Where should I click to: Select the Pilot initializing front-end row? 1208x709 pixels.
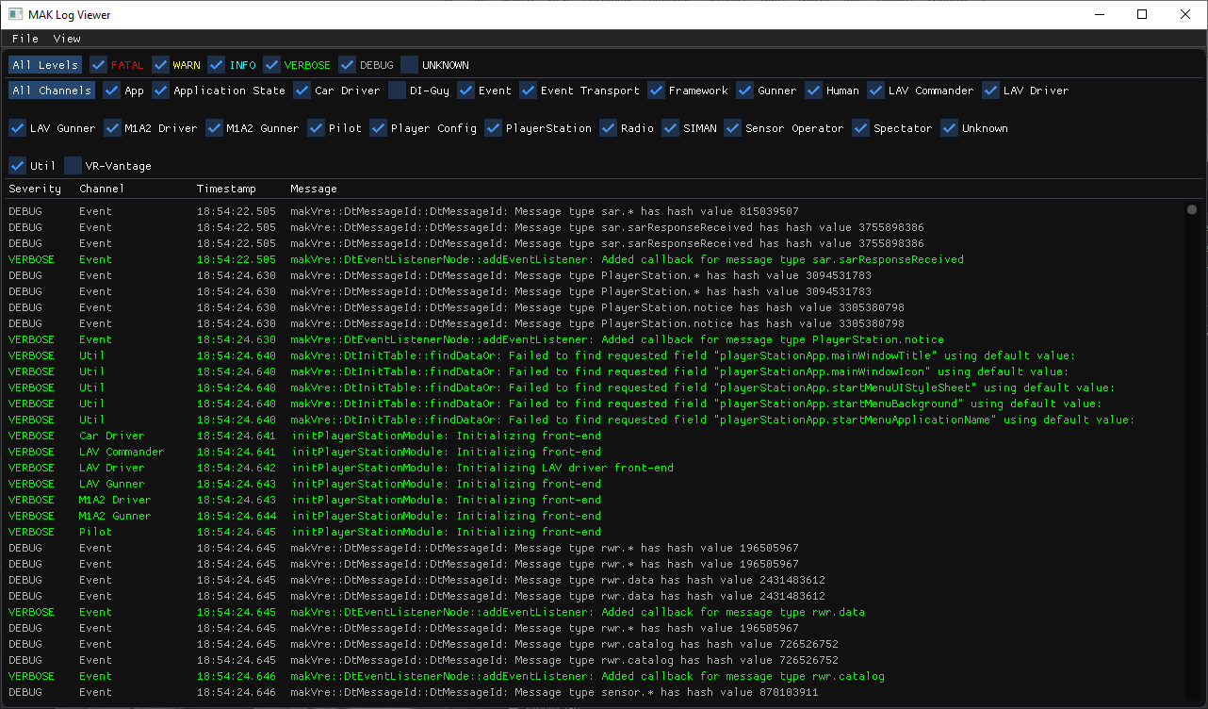pyautogui.click(x=594, y=532)
